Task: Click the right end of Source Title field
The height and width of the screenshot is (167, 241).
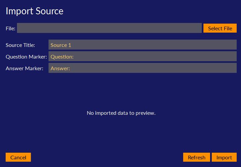Action: [233, 45]
